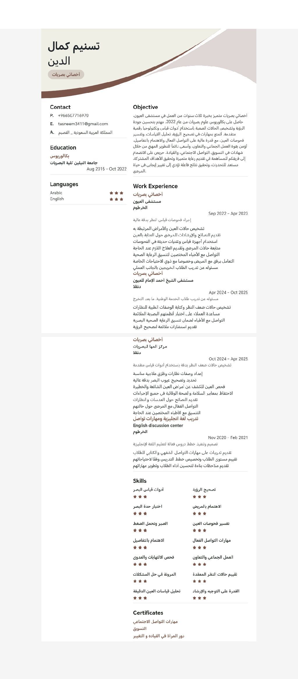Click the Arabic language star rating
Image resolution: width=298 pixels, height=679 pixels.
[116, 193]
